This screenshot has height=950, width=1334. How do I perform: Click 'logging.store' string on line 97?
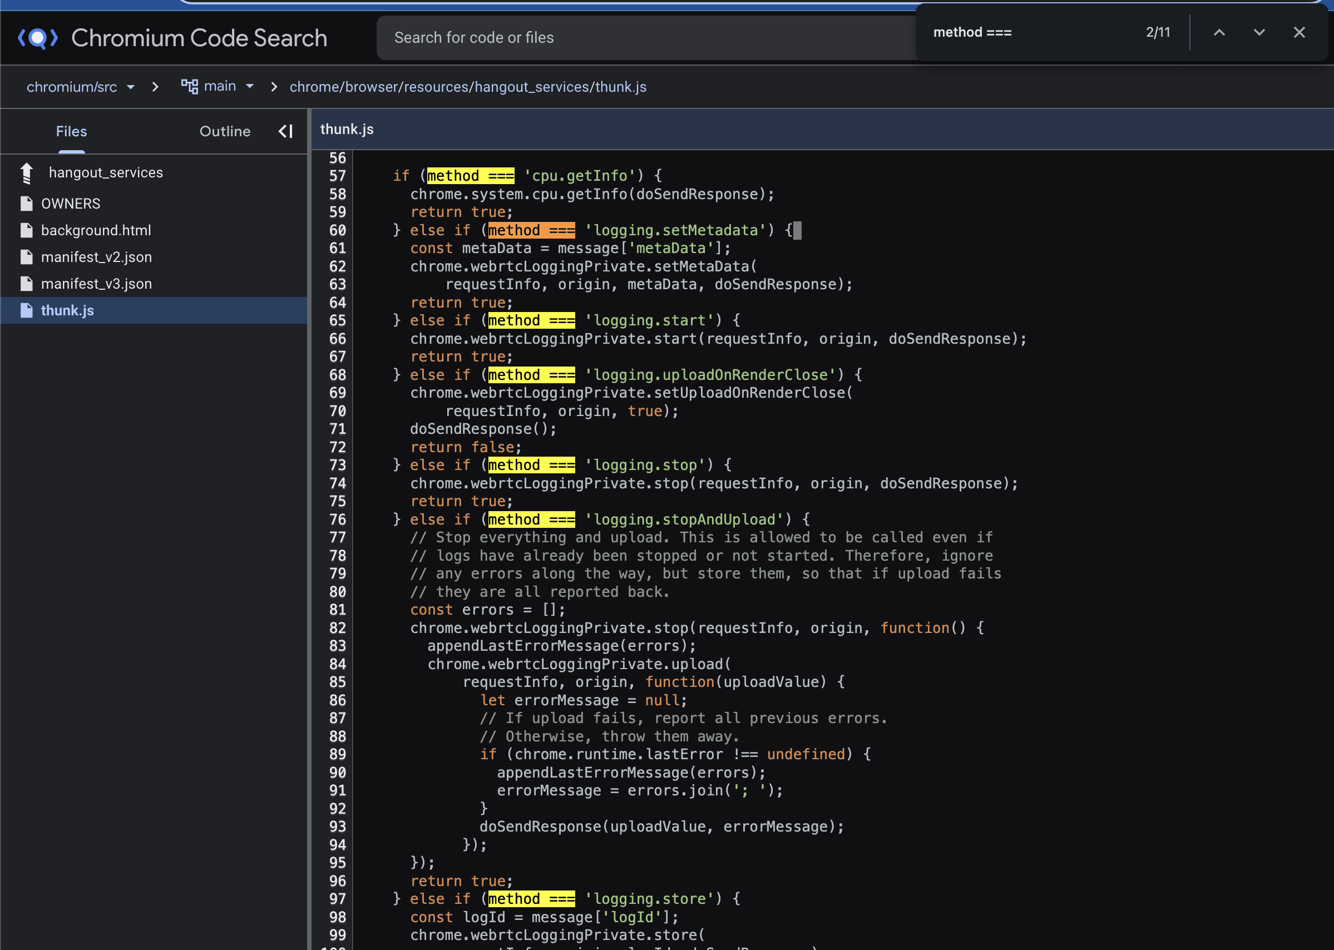649,899
